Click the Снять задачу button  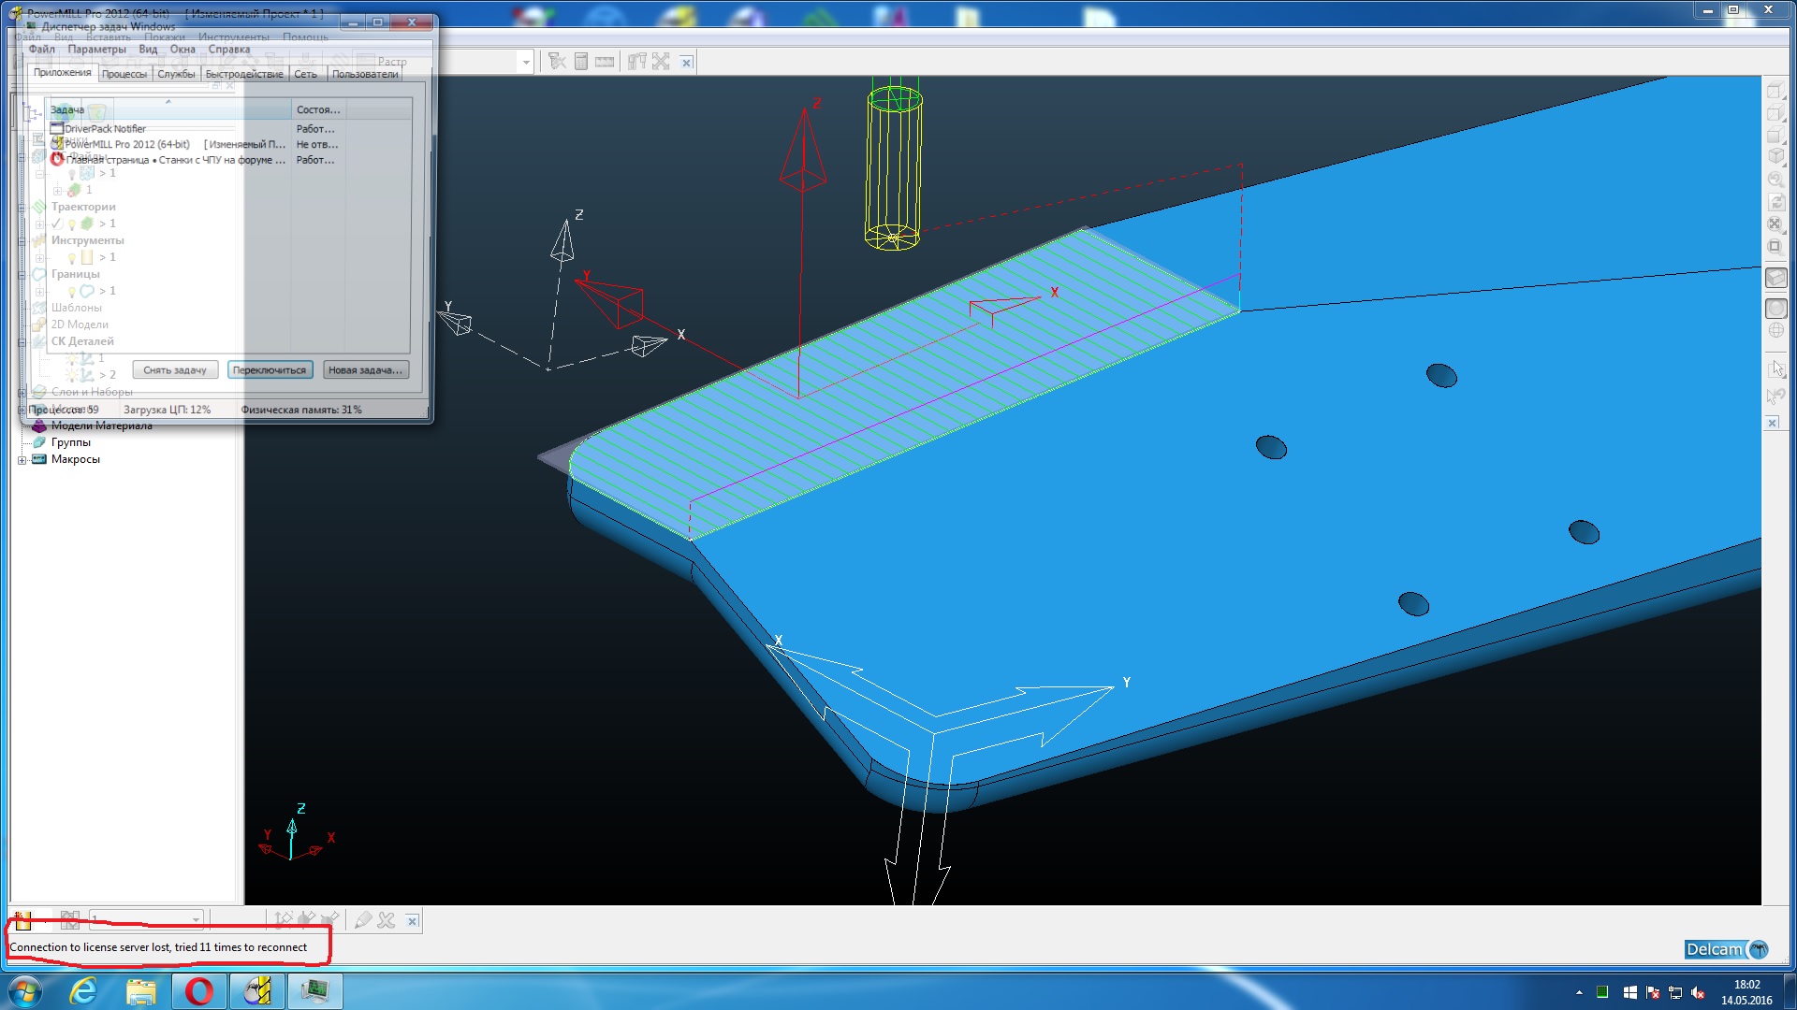point(175,370)
